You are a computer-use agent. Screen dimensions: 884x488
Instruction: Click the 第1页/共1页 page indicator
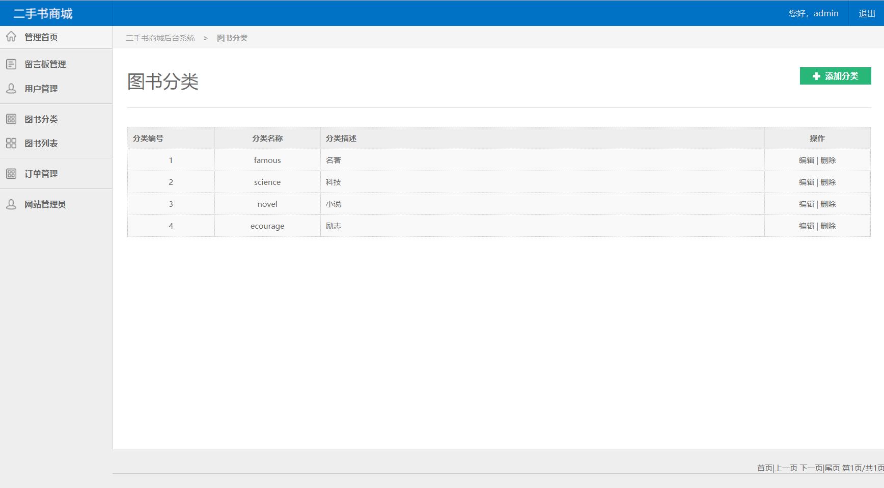(x=863, y=468)
